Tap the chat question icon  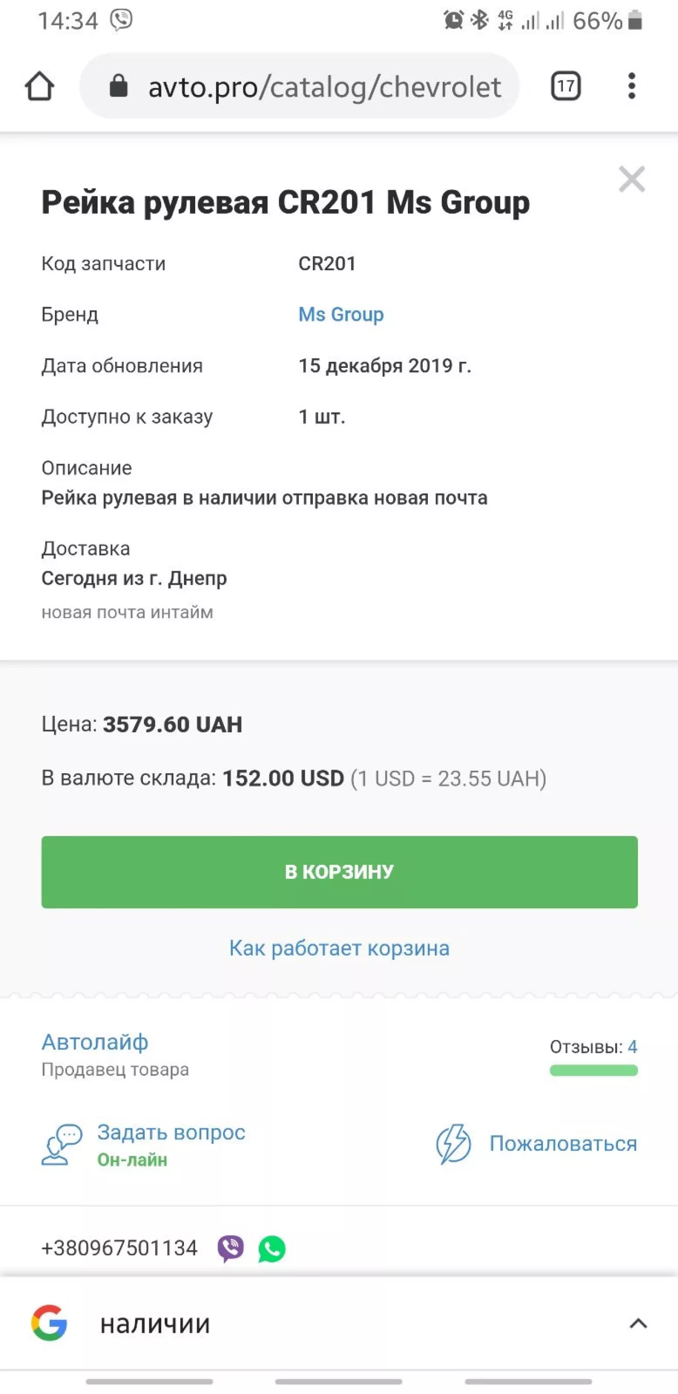tap(62, 1144)
